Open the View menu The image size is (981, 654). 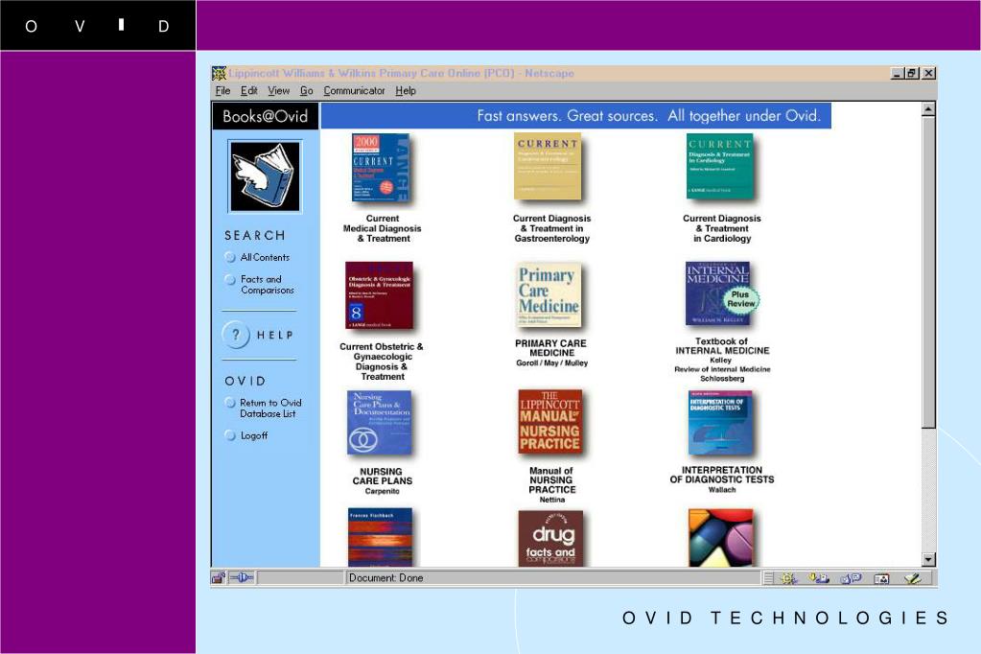(x=278, y=91)
